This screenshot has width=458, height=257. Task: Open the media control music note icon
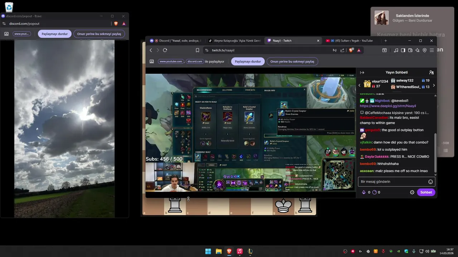396,50
